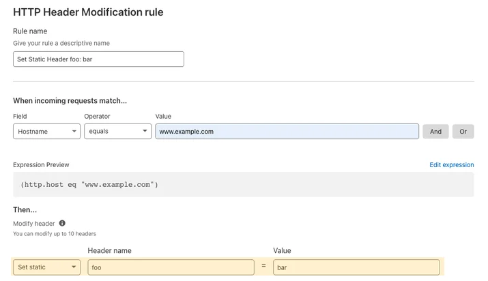The image size is (488, 281).
Task: Add an And condition
Action: click(435, 132)
